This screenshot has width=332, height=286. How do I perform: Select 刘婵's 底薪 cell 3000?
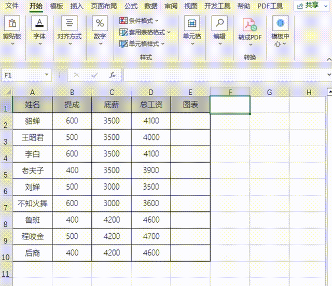[112, 187]
